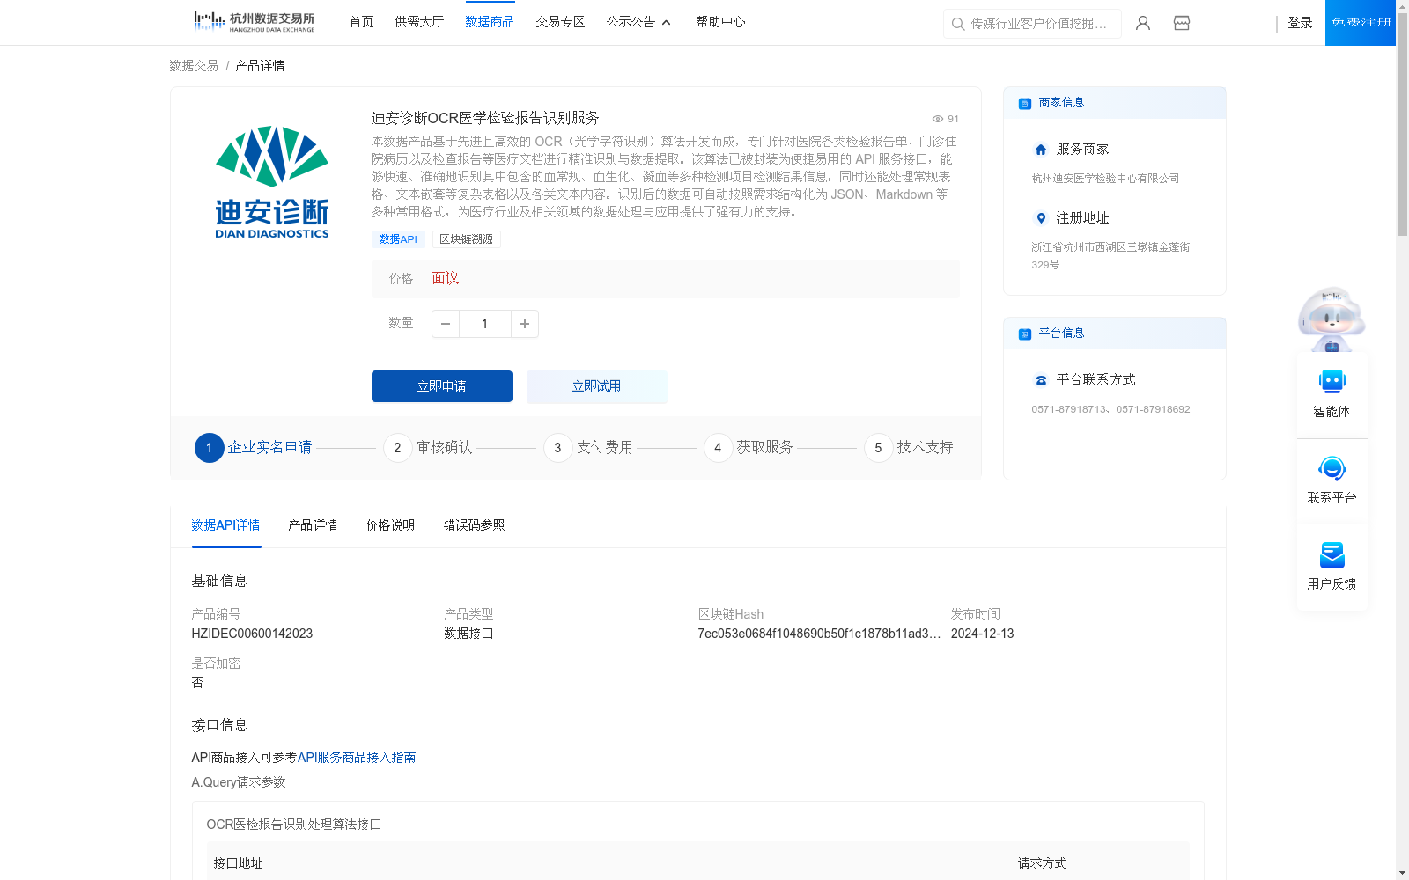
Task: Click the scrollbar down arrow
Action: pyautogui.click(x=1402, y=874)
